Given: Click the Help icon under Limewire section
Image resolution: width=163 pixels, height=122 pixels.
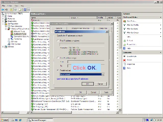Looking at the screenshot, I should pos(124,68).
